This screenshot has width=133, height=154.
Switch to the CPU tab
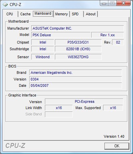tap(11, 14)
